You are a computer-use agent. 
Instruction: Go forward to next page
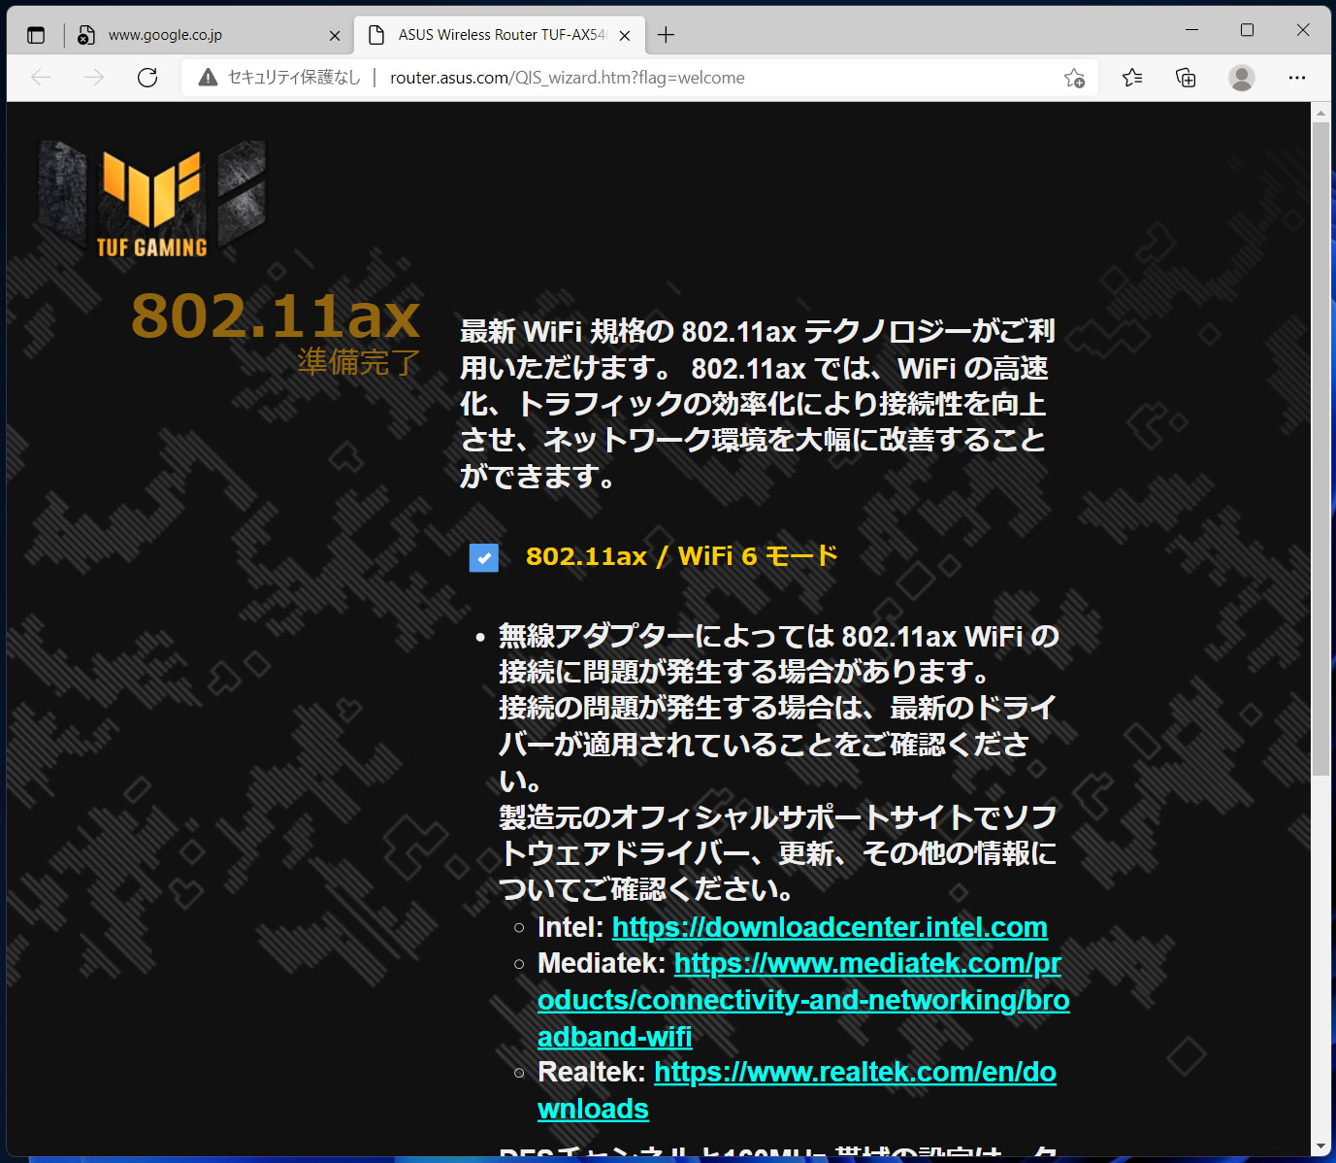pyautogui.click(x=94, y=78)
